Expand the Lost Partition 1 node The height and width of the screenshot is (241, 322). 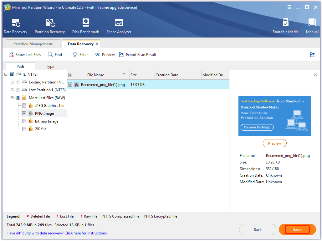coord(12,90)
